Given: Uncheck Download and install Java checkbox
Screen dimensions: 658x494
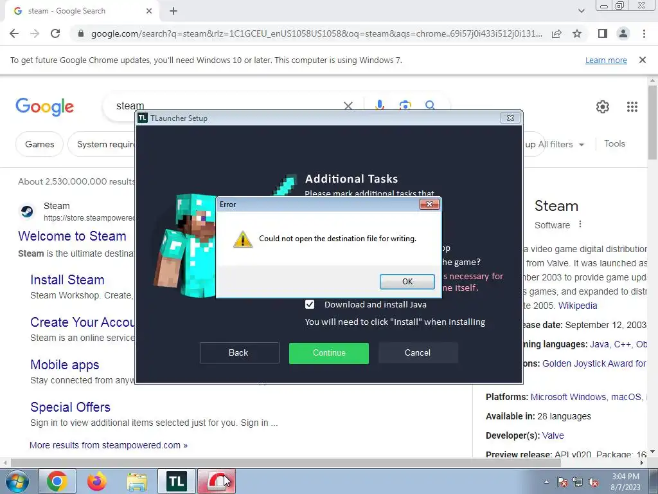Looking at the screenshot, I should click(310, 304).
